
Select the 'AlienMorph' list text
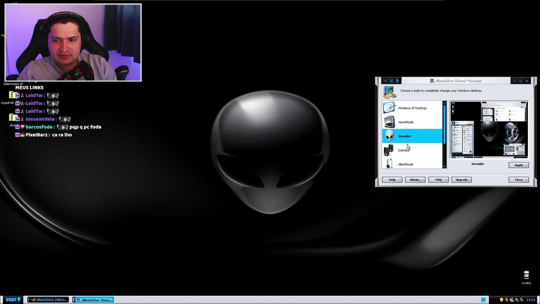click(406, 164)
